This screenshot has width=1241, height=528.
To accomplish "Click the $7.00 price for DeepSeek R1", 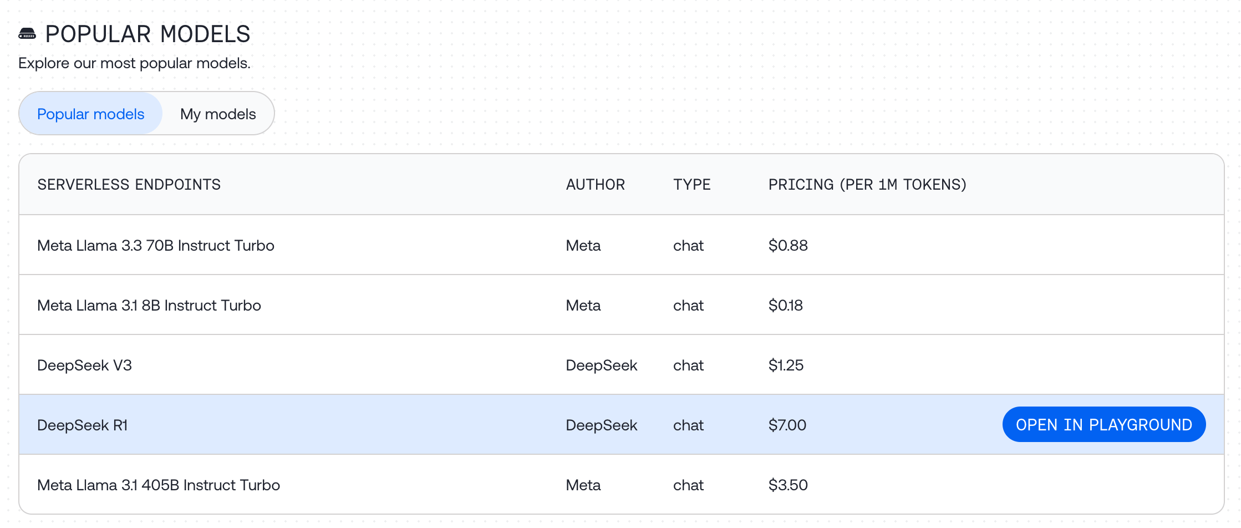I will point(787,425).
